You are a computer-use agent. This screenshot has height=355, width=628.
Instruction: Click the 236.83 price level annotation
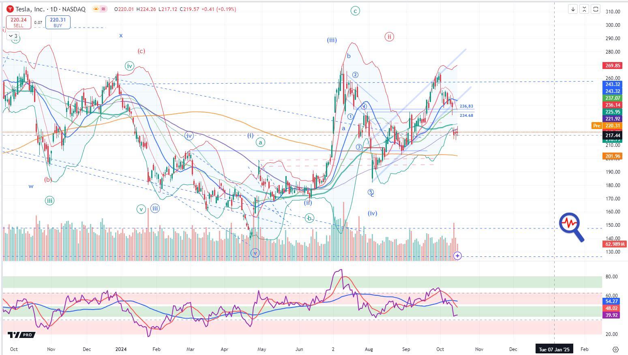coord(466,106)
